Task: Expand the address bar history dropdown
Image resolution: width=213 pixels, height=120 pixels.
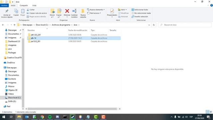Action: pyautogui.click(x=149, y=25)
